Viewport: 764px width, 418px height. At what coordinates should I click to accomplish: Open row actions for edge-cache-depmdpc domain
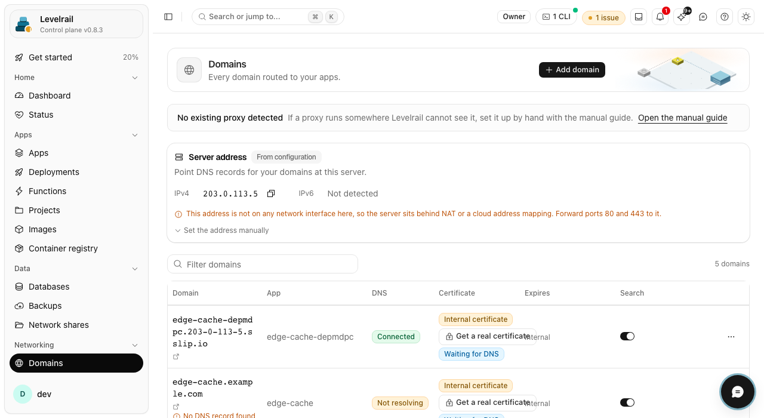tap(731, 337)
